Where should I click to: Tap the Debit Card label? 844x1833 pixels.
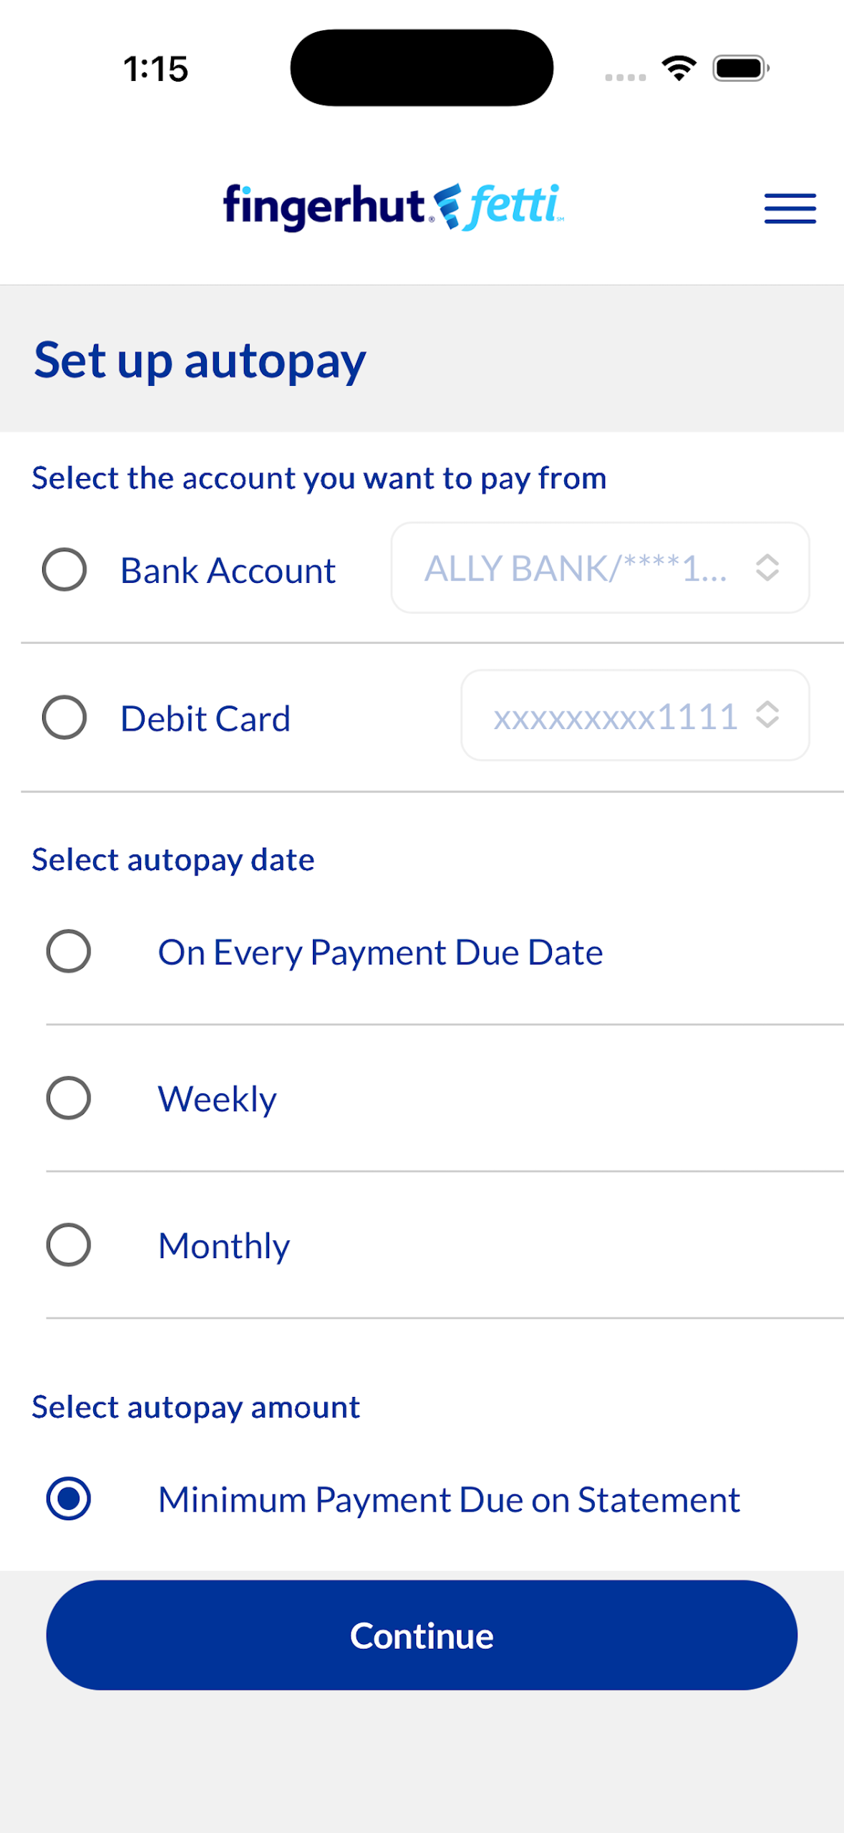tap(205, 718)
